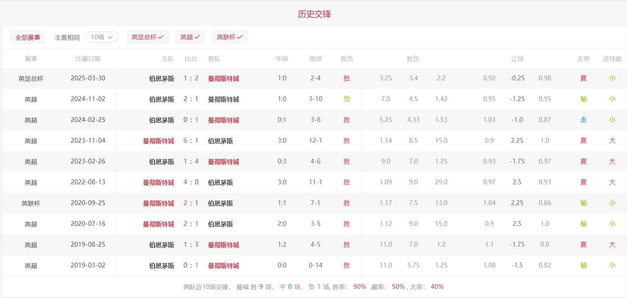Screen dimensions: 627x298
Task: Click the 进球数 column header
Action: click(612, 59)
